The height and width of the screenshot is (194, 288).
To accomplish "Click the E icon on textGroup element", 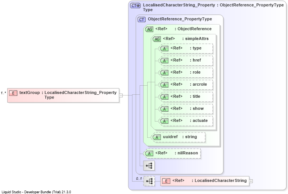I will (x=13, y=93).
